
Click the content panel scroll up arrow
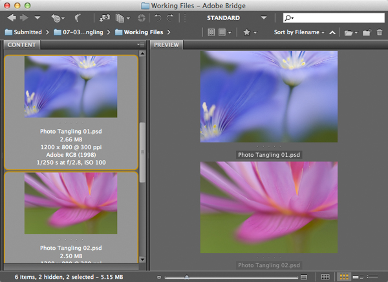coord(142,54)
